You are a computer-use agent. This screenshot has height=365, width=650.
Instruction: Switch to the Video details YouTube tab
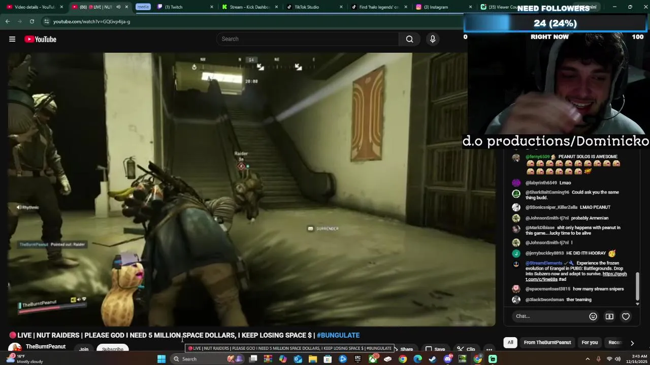point(35,7)
